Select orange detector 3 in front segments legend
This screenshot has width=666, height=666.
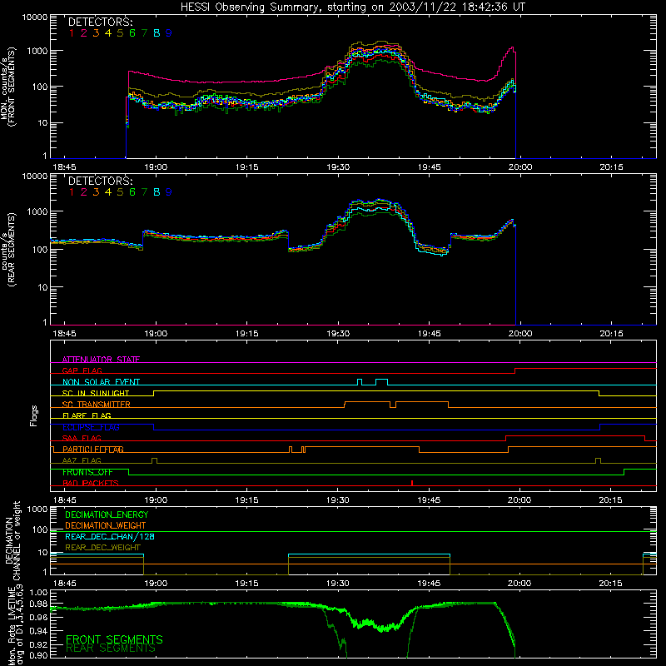(96, 33)
